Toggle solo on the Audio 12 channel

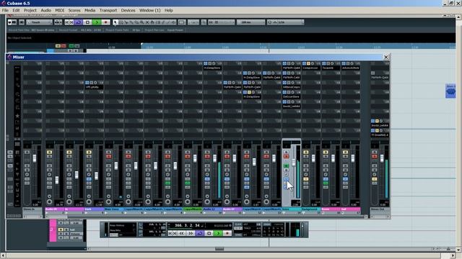click(x=207, y=156)
